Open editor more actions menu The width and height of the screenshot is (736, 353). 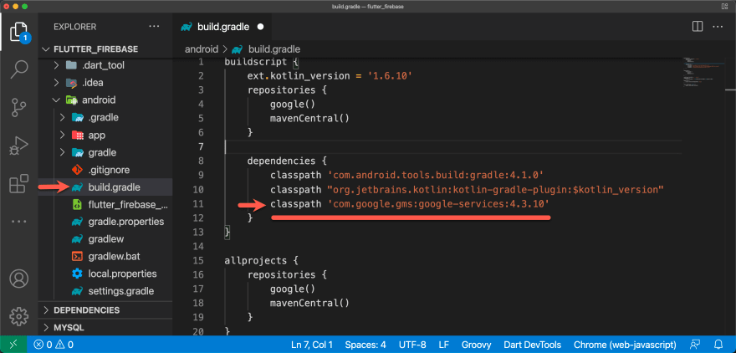click(x=718, y=27)
